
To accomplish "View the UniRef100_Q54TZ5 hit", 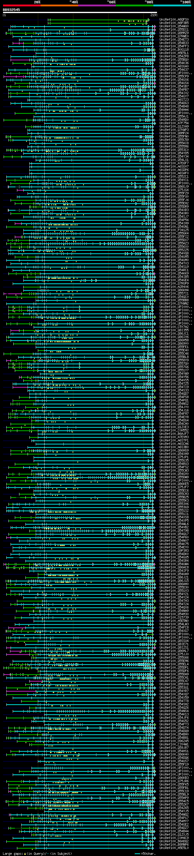I will 174,384.
